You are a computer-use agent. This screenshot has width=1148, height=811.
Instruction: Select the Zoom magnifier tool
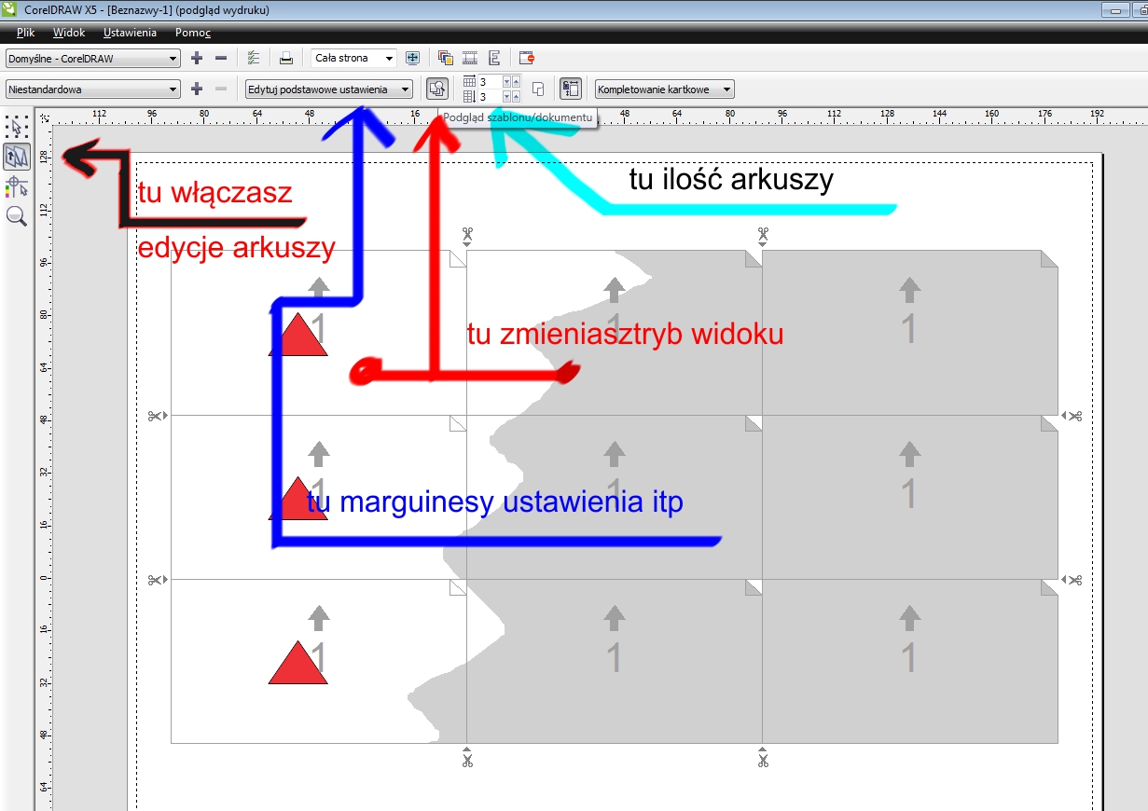[17, 216]
